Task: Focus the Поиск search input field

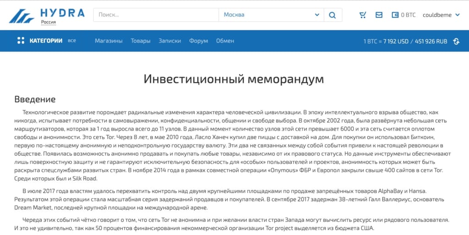Action: point(156,15)
